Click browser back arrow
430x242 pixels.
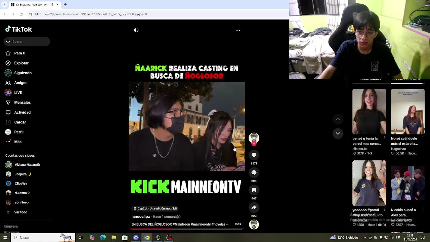click(x=5, y=14)
